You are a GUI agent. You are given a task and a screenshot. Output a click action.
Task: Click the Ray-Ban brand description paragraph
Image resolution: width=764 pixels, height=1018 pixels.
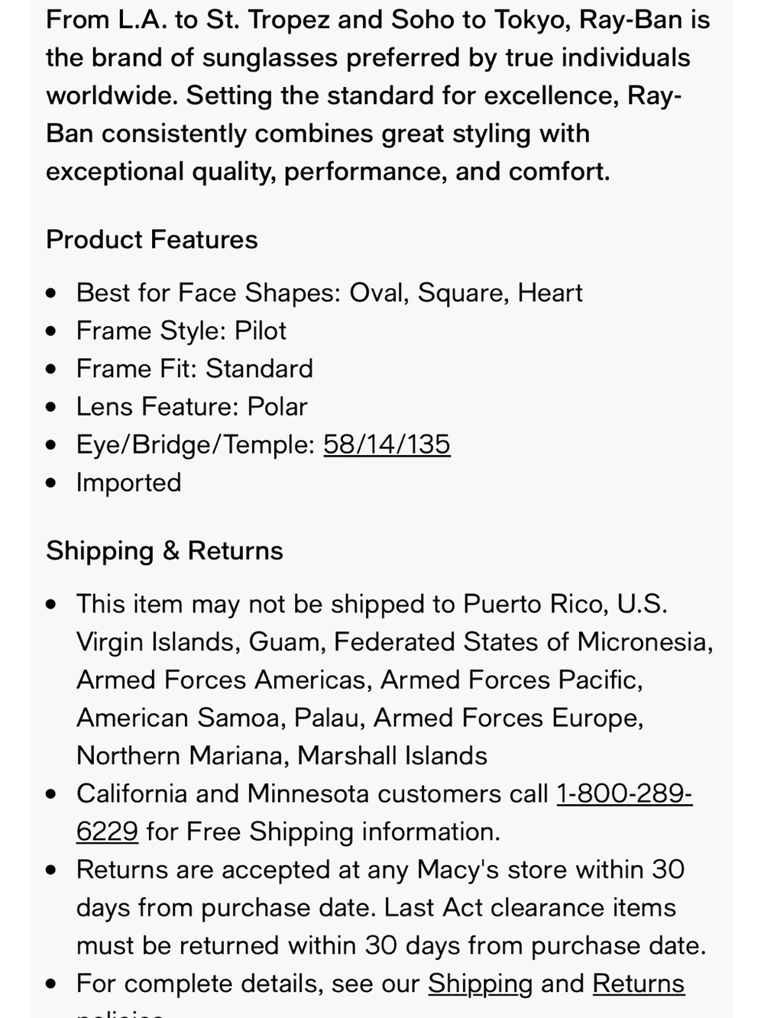(378, 95)
